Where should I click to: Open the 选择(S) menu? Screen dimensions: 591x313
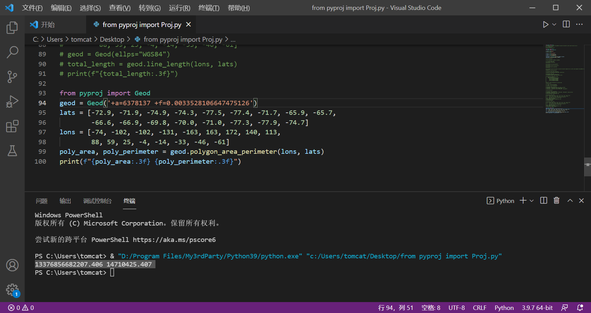tap(90, 8)
